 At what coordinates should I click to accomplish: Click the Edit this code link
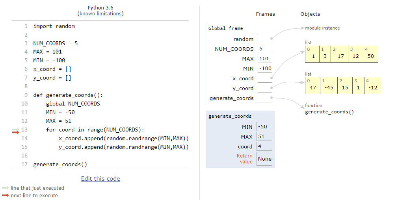100,179
